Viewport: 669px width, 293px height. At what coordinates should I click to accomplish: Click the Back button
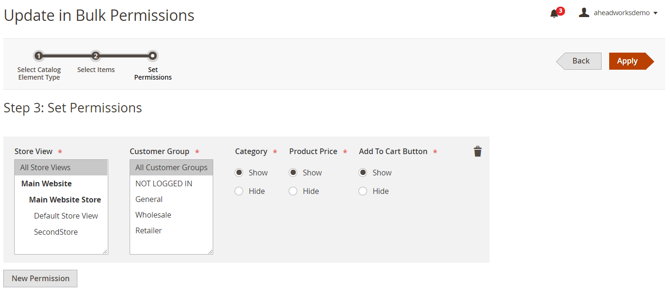(579, 61)
